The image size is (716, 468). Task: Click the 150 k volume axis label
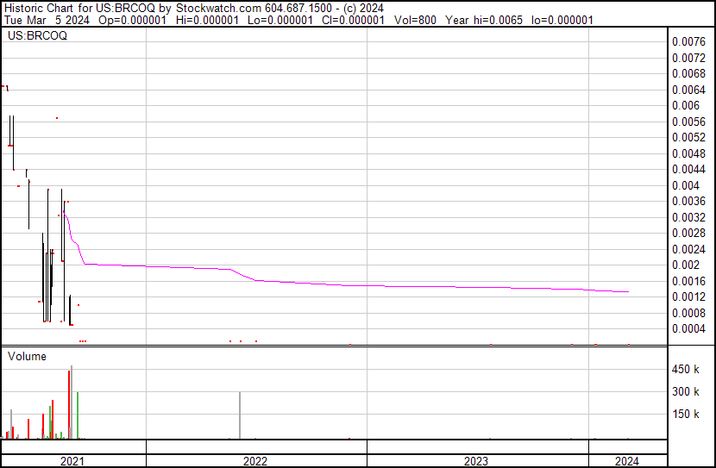686,414
